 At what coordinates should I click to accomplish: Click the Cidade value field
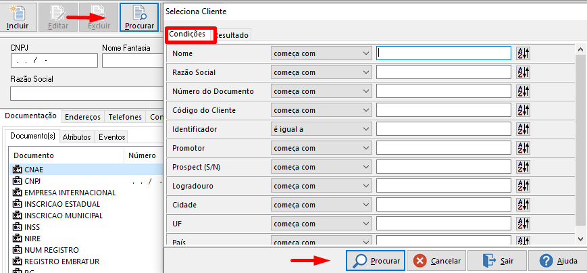click(x=444, y=205)
